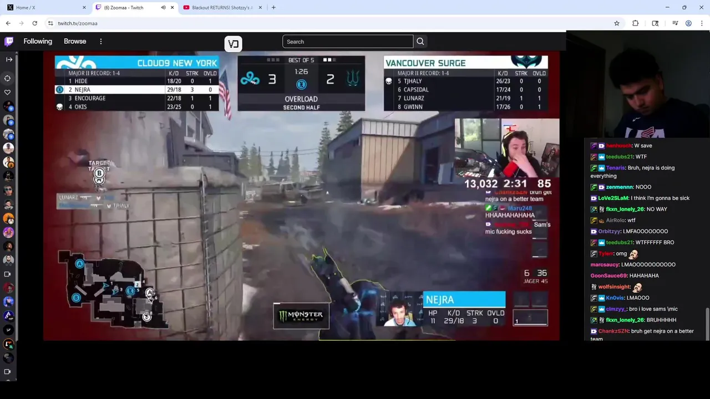
Task: Go back one page
Action: coord(8,23)
